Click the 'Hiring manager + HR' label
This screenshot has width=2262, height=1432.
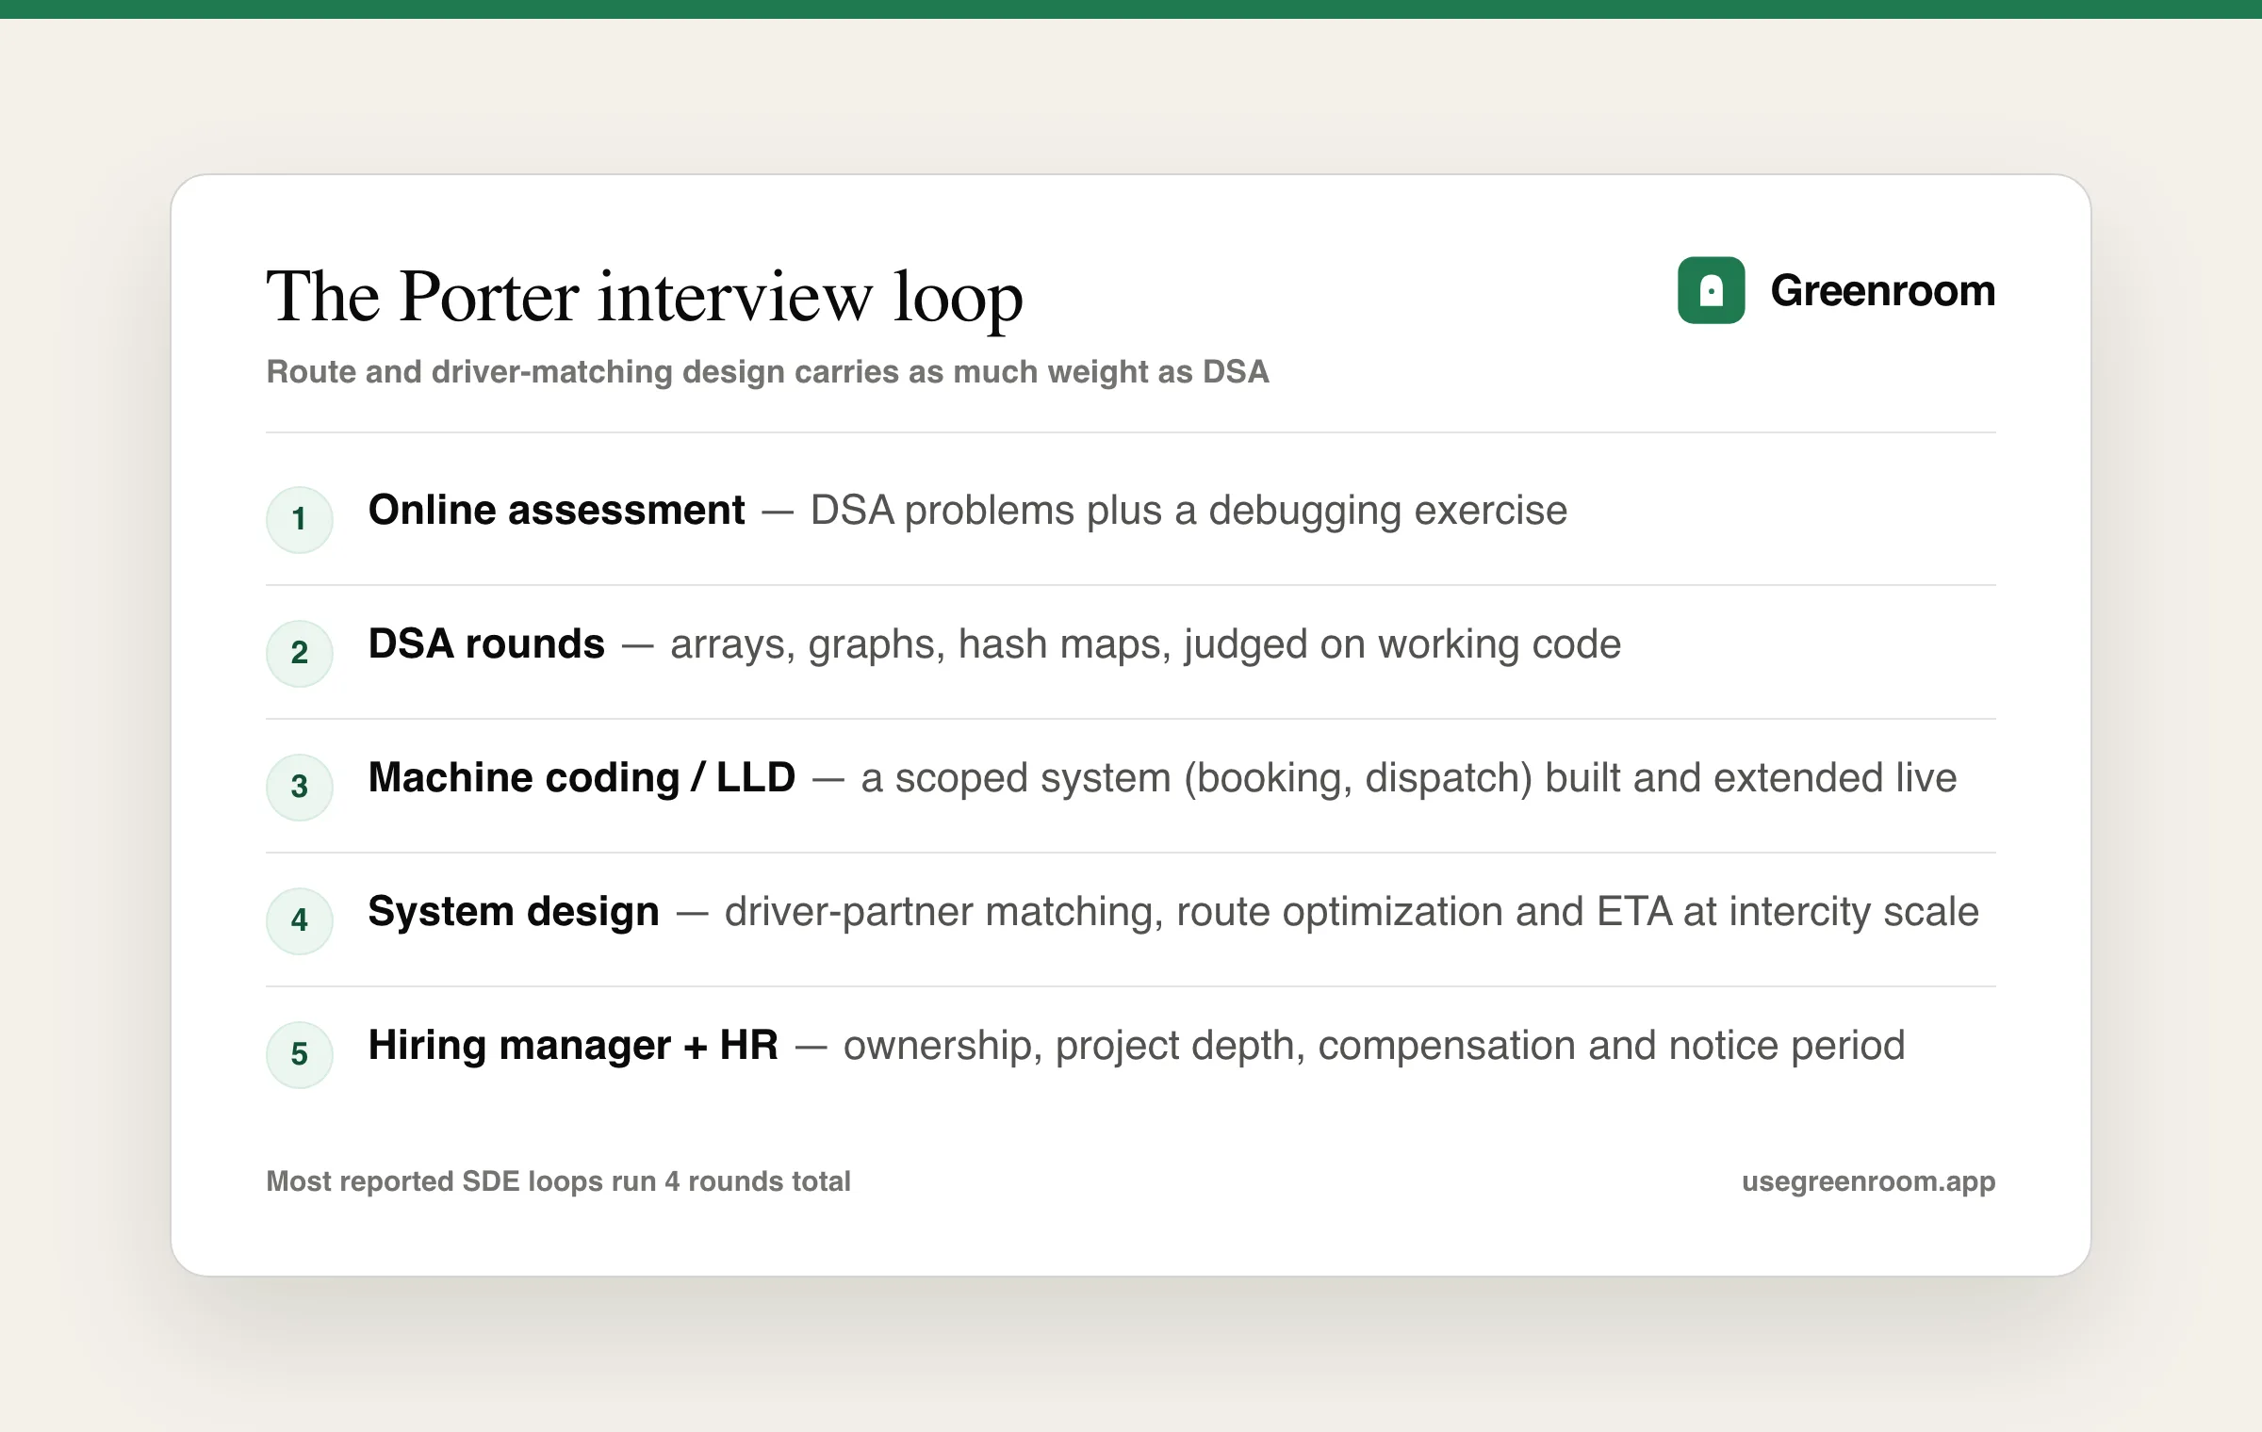coord(573,1045)
